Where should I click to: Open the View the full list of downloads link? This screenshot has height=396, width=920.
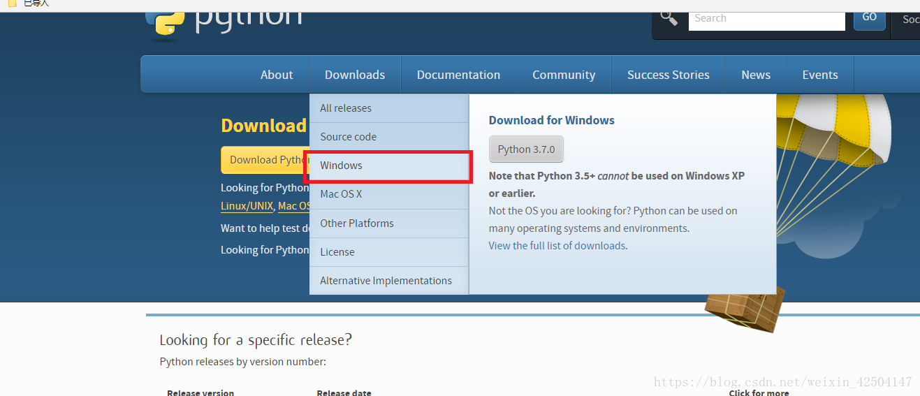tap(557, 246)
